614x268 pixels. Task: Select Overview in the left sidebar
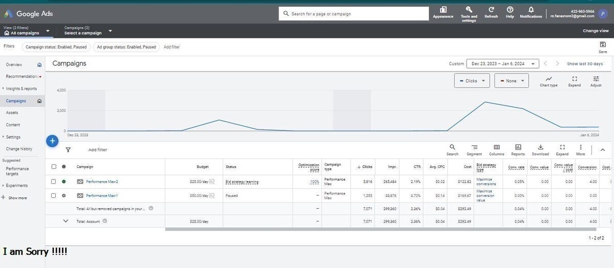tap(14, 65)
